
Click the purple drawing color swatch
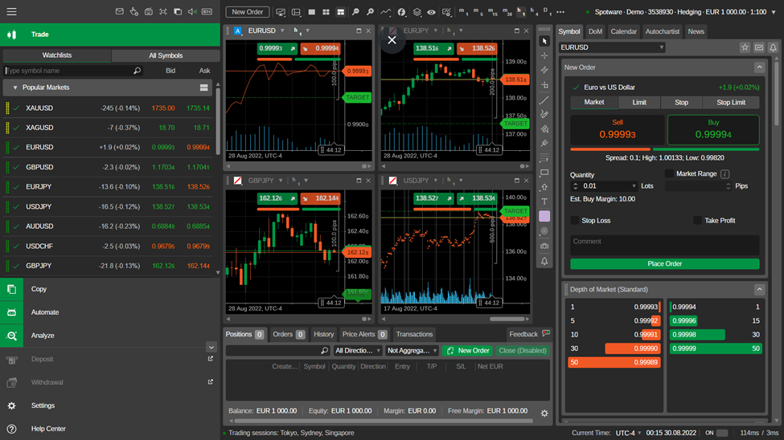(544, 217)
